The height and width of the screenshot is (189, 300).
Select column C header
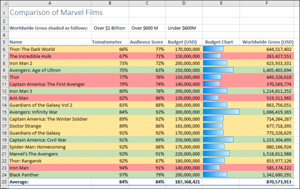click(147, 3)
